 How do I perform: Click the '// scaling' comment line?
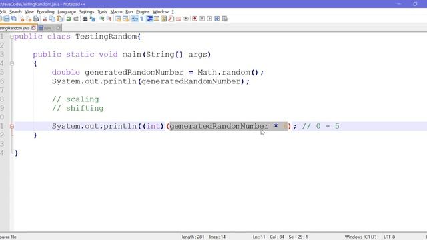pyautogui.click(x=75, y=99)
